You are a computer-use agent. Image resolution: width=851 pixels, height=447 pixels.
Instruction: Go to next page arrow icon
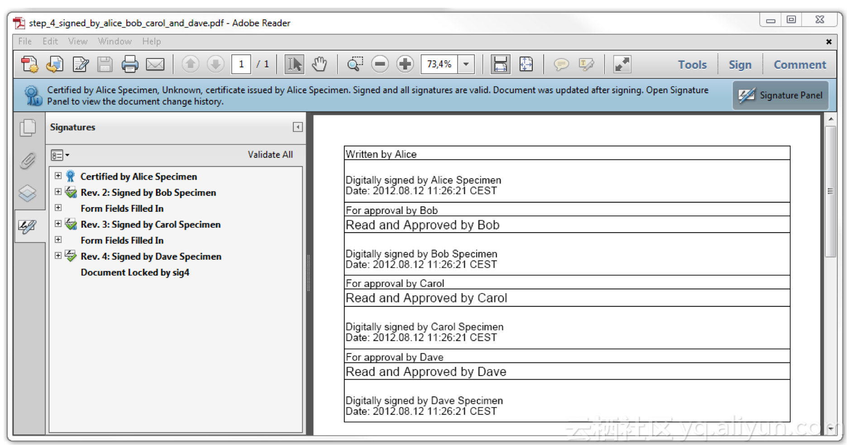215,64
